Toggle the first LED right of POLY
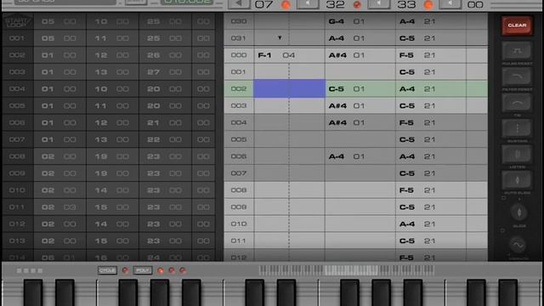The height and width of the screenshot is (306, 544). pyautogui.click(x=161, y=270)
